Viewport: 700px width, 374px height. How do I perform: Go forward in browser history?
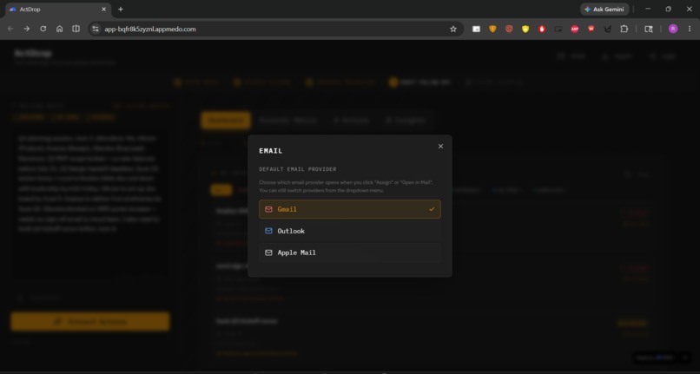pos(27,29)
